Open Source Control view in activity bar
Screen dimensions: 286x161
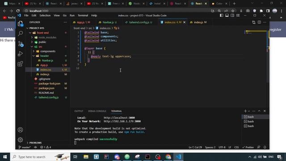coord(21,44)
